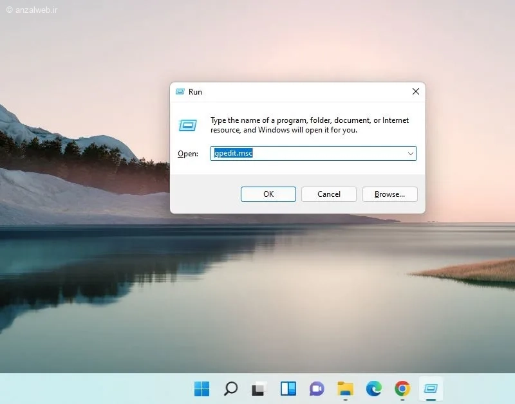This screenshot has width=515, height=404.
Task: Open File Explorer from taskbar
Action: tap(346, 389)
